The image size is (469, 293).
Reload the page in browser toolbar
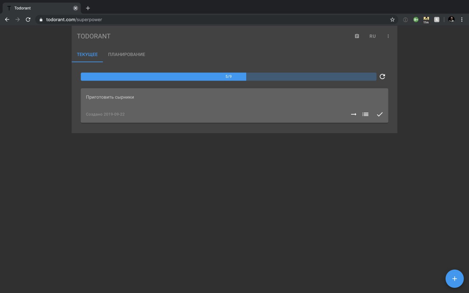point(28,20)
